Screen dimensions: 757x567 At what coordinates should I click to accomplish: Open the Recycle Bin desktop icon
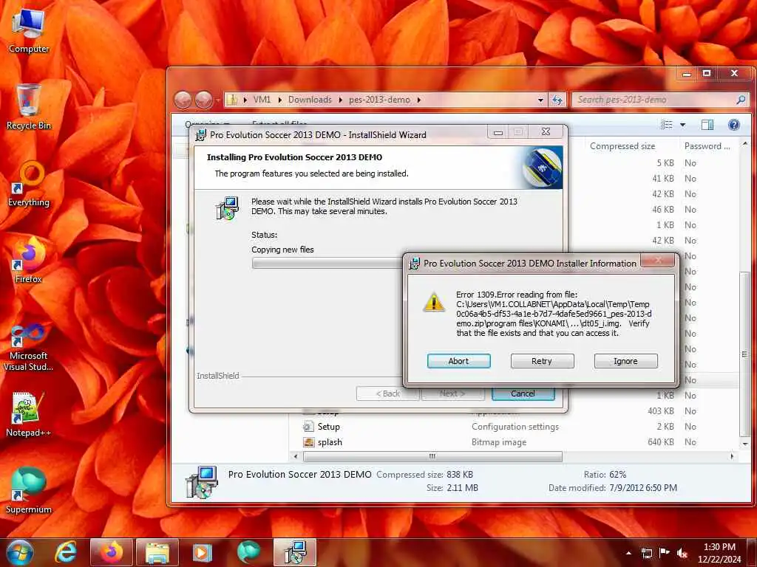pos(29,108)
